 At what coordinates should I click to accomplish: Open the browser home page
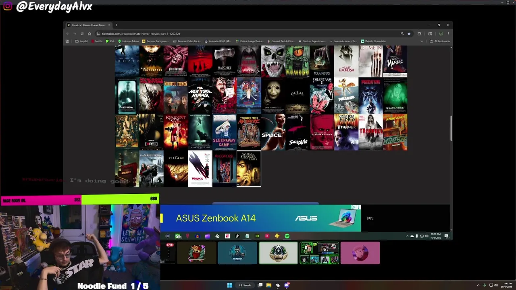(89, 34)
